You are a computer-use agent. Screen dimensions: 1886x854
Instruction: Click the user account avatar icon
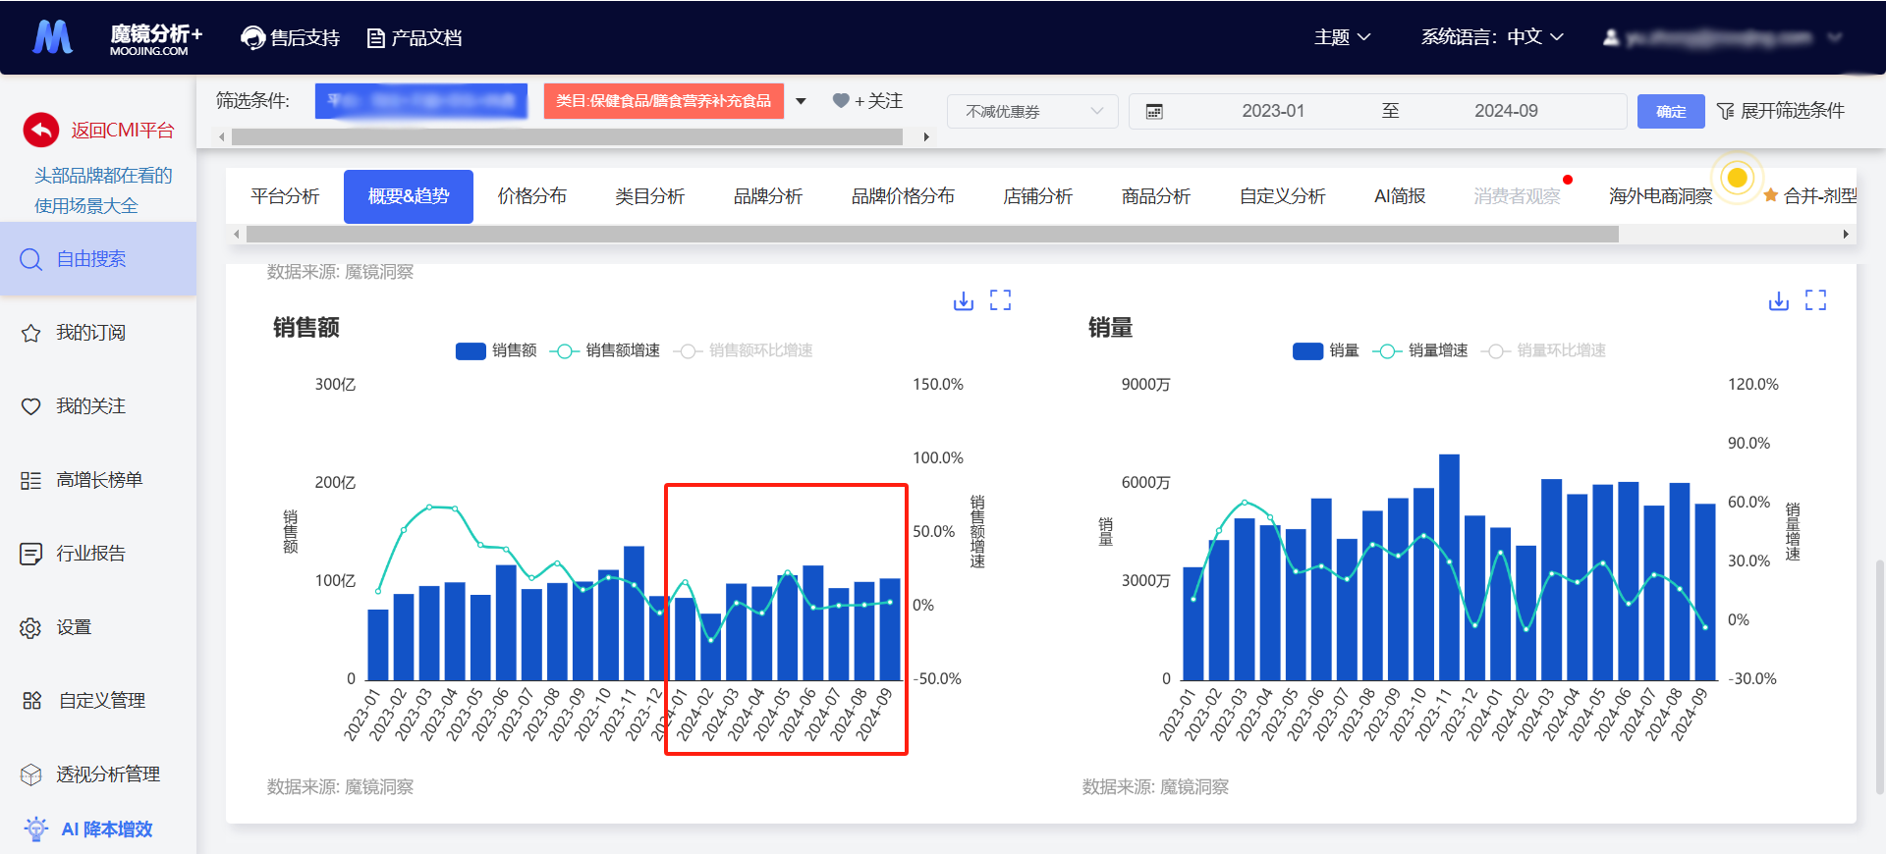tap(1611, 37)
